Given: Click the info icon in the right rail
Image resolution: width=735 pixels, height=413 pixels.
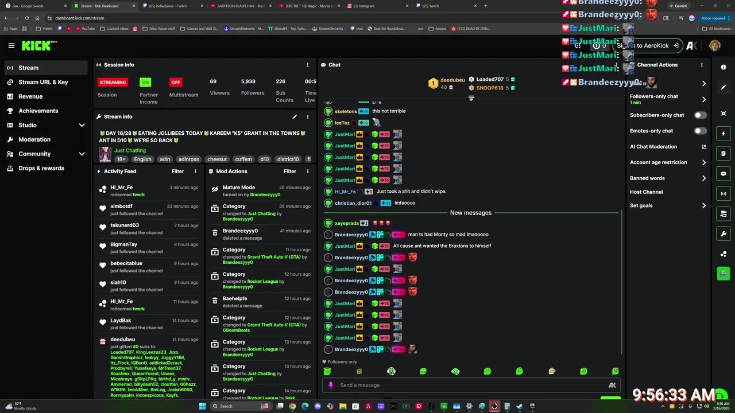Looking at the screenshot, I should click(724, 67).
